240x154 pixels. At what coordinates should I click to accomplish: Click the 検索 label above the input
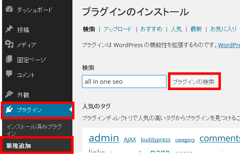tap(88, 68)
